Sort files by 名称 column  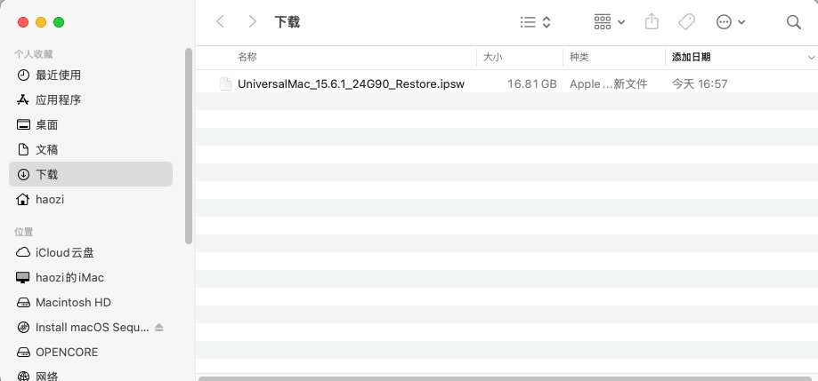click(x=247, y=57)
